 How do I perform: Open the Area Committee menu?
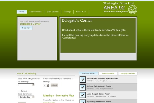click(35, 12)
